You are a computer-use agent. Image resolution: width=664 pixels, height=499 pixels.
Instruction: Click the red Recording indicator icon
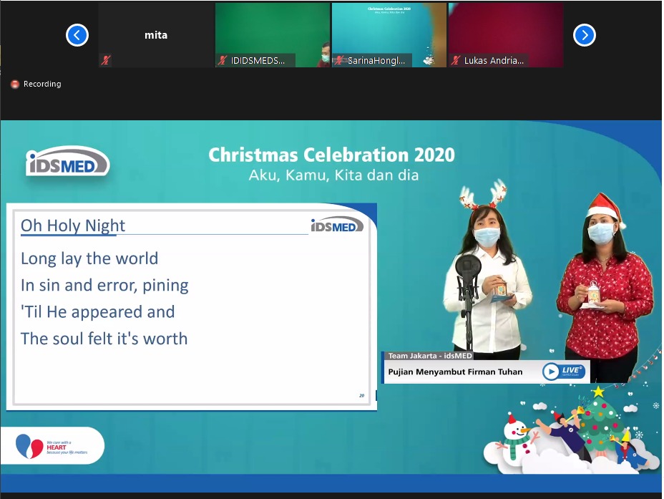[15, 84]
